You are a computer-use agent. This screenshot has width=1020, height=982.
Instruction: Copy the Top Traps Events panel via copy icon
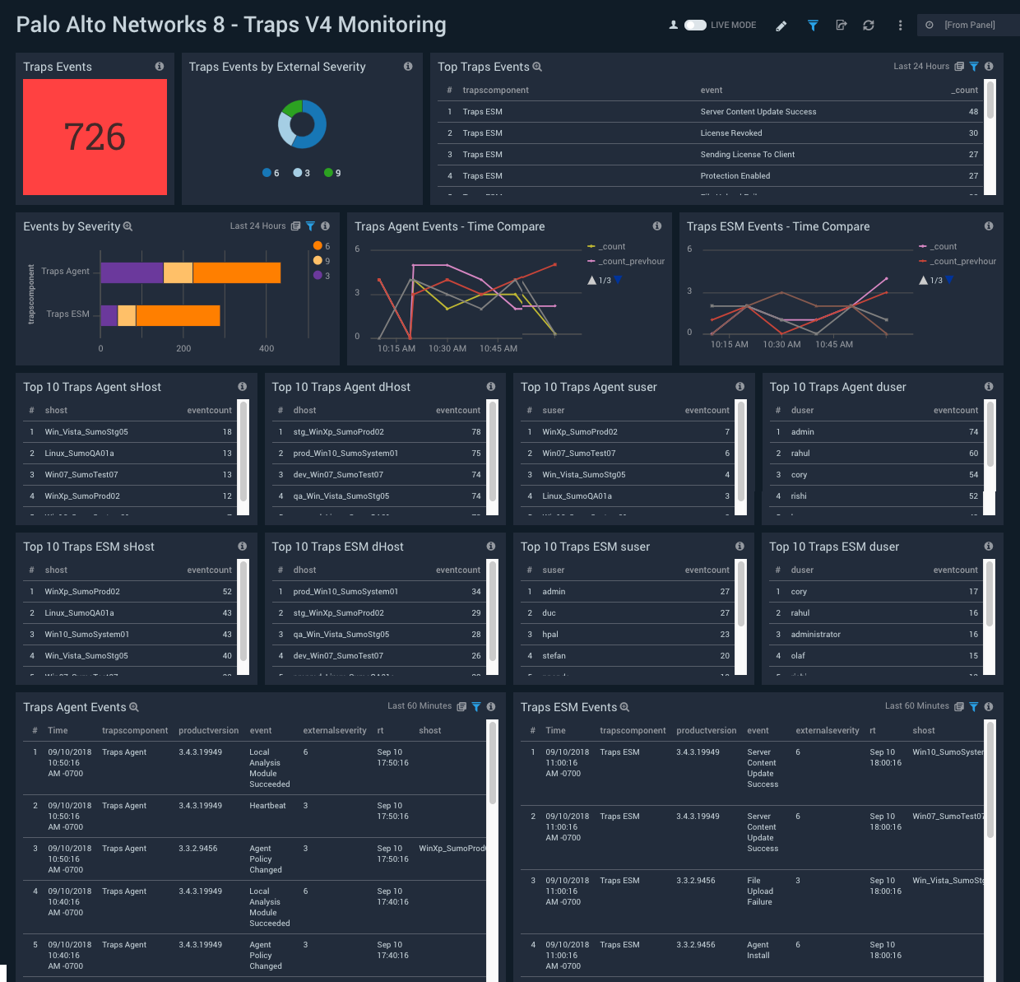tap(958, 66)
